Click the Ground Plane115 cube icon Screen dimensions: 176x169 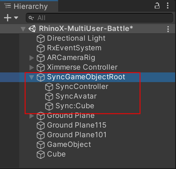coord(41,126)
